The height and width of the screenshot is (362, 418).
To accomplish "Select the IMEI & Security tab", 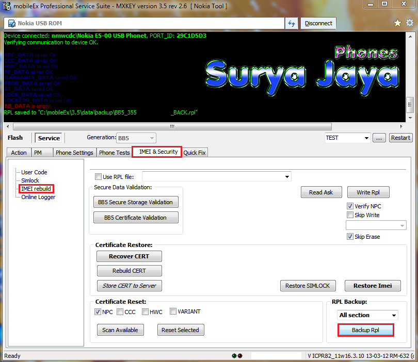I will click(x=158, y=152).
